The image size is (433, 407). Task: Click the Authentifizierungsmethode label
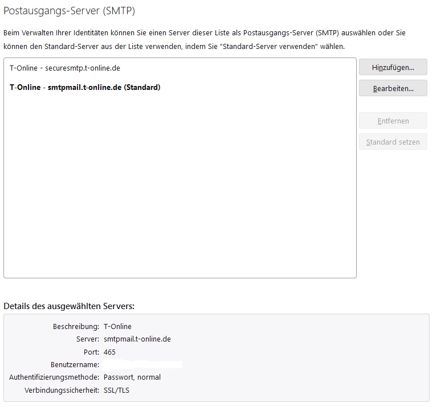[x=54, y=377]
